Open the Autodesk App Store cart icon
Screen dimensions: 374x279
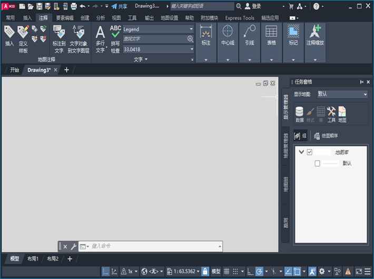(291, 6)
